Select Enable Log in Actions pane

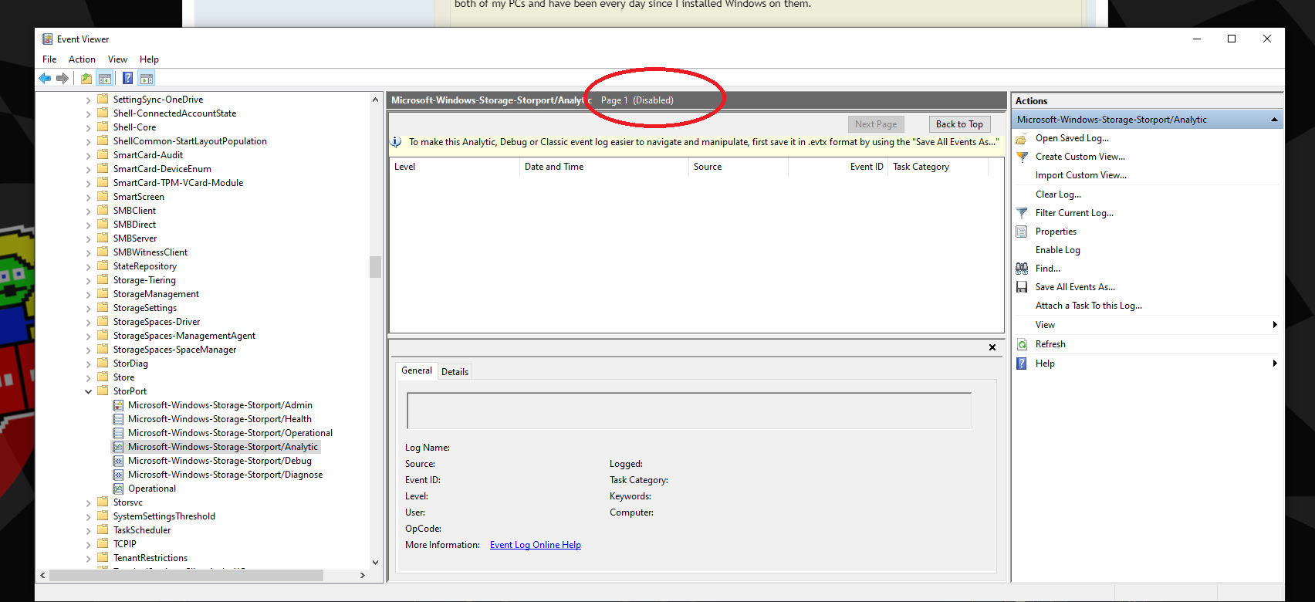pyautogui.click(x=1057, y=250)
